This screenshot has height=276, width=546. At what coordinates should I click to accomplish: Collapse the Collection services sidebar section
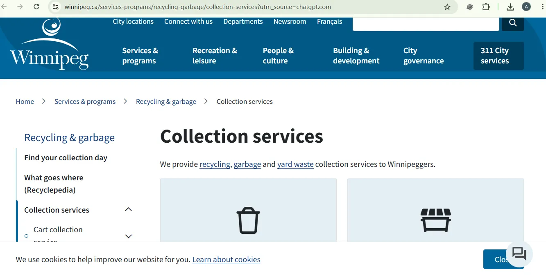click(x=128, y=209)
